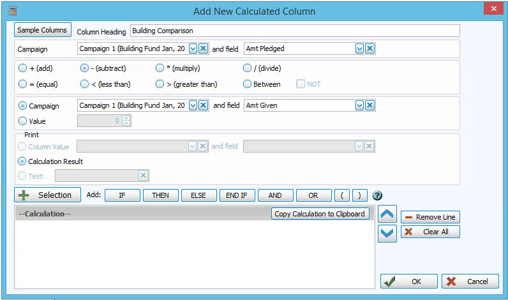This screenshot has height=300, width=508.
Task: Select the + (add) operator
Action: click(x=23, y=68)
